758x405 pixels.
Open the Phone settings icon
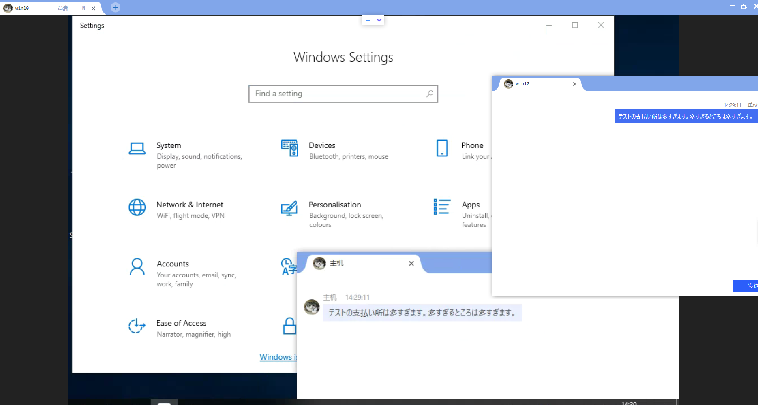[x=442, y=148]
